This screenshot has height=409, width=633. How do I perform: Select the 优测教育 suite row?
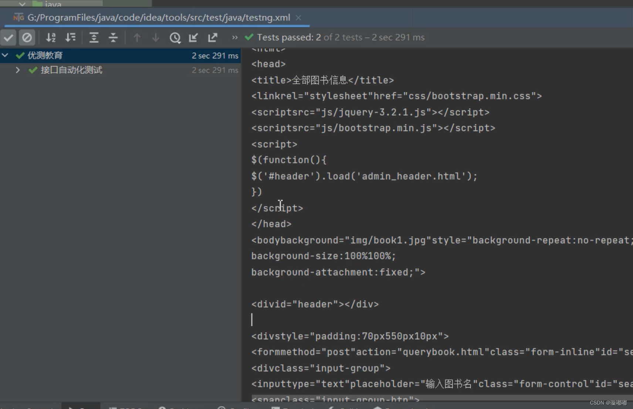[x=120, y=55]
